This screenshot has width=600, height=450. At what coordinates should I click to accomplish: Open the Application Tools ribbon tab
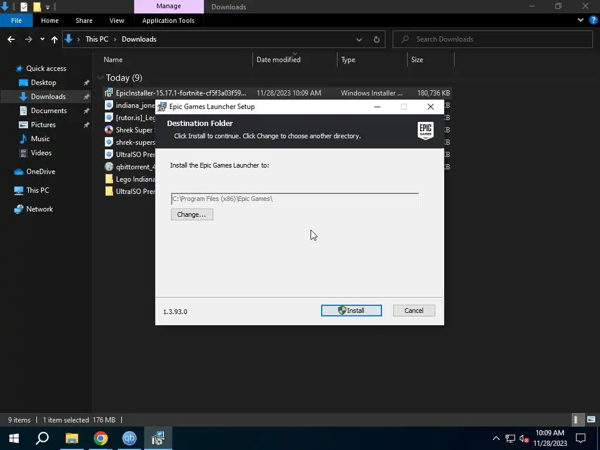(x=168, y=21)
